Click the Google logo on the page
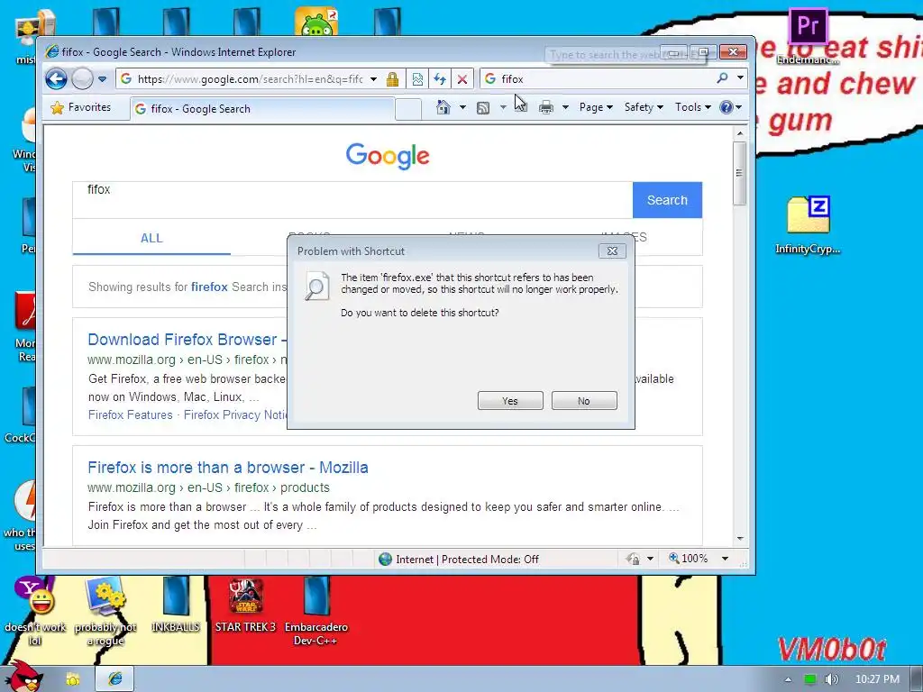The image size is (923, 692). 388,156
